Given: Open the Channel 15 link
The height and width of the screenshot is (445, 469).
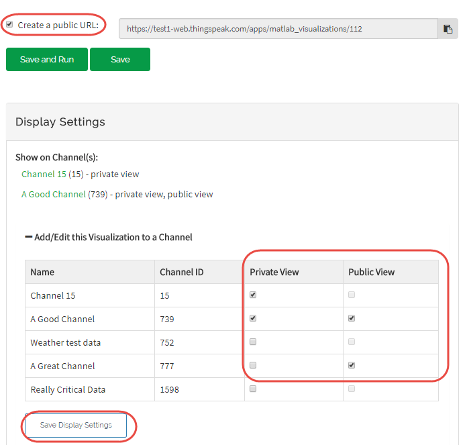Looking at the screenshot, I should click(44, 175).
